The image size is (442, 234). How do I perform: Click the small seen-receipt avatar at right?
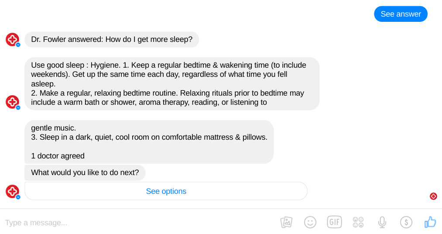click(433, 196)
